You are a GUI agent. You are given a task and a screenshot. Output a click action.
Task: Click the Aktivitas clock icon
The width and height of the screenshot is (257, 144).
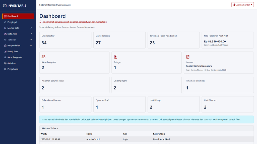5,63
